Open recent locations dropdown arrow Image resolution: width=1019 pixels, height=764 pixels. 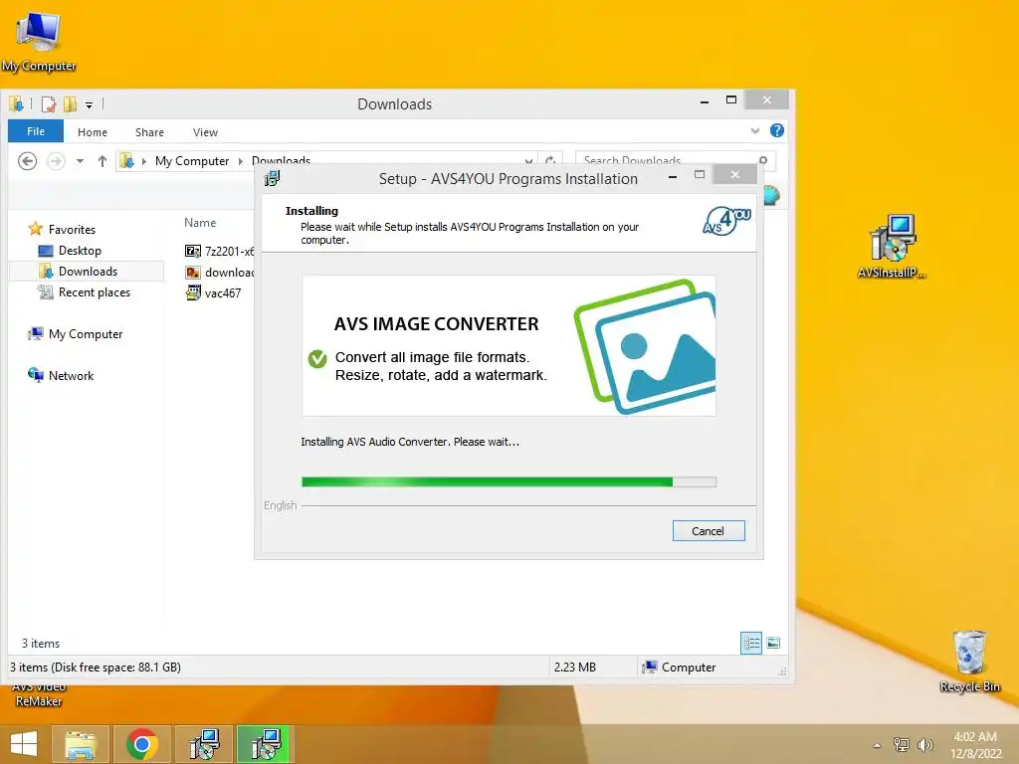pyautogui.click(x=80, y=160)
